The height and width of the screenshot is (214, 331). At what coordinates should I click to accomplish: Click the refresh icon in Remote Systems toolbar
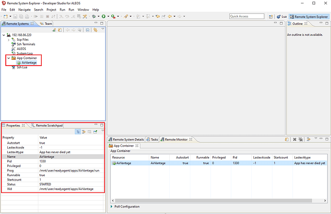coord(60,30)
